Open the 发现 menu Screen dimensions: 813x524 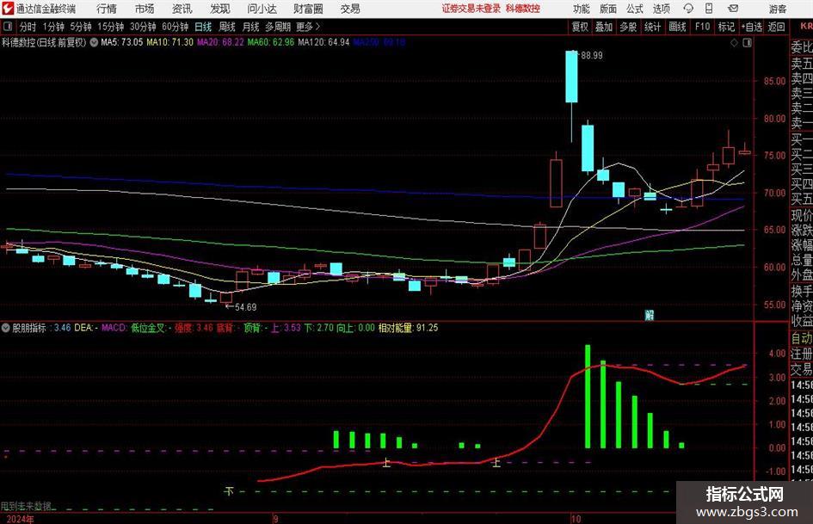220,9
